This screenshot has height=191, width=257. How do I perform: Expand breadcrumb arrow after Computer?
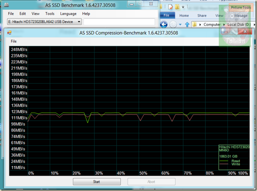[x=224, y=24]
